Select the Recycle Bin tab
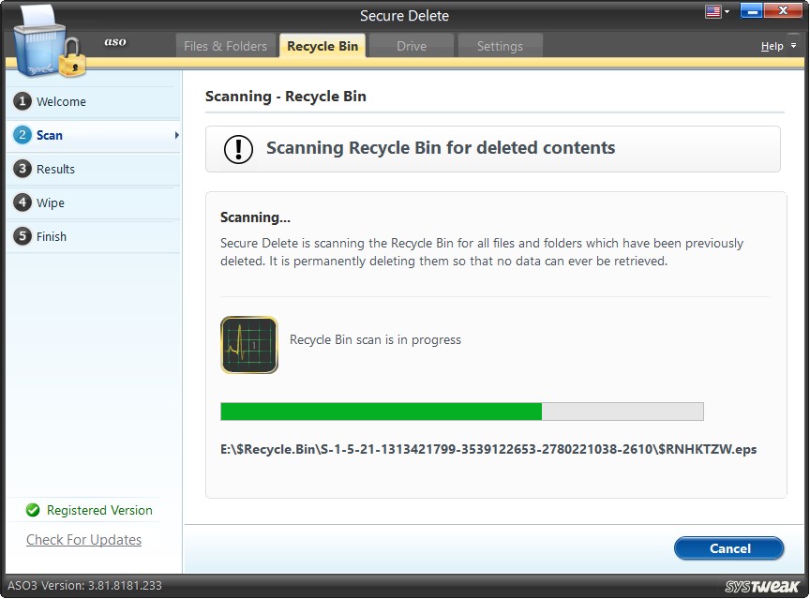Image resolution: width=810 pixels, height=599 pixels. click(322, 46)
